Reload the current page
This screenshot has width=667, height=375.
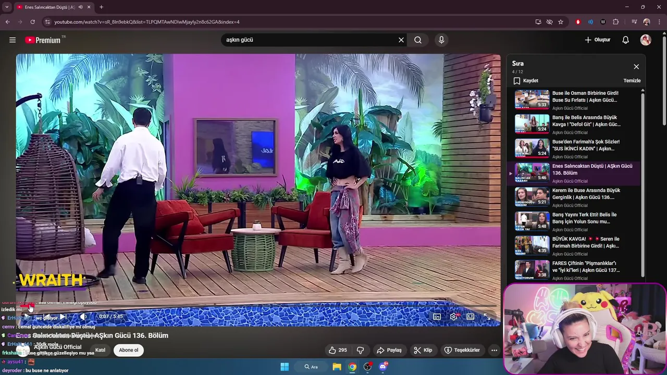(x=32, y=22)
